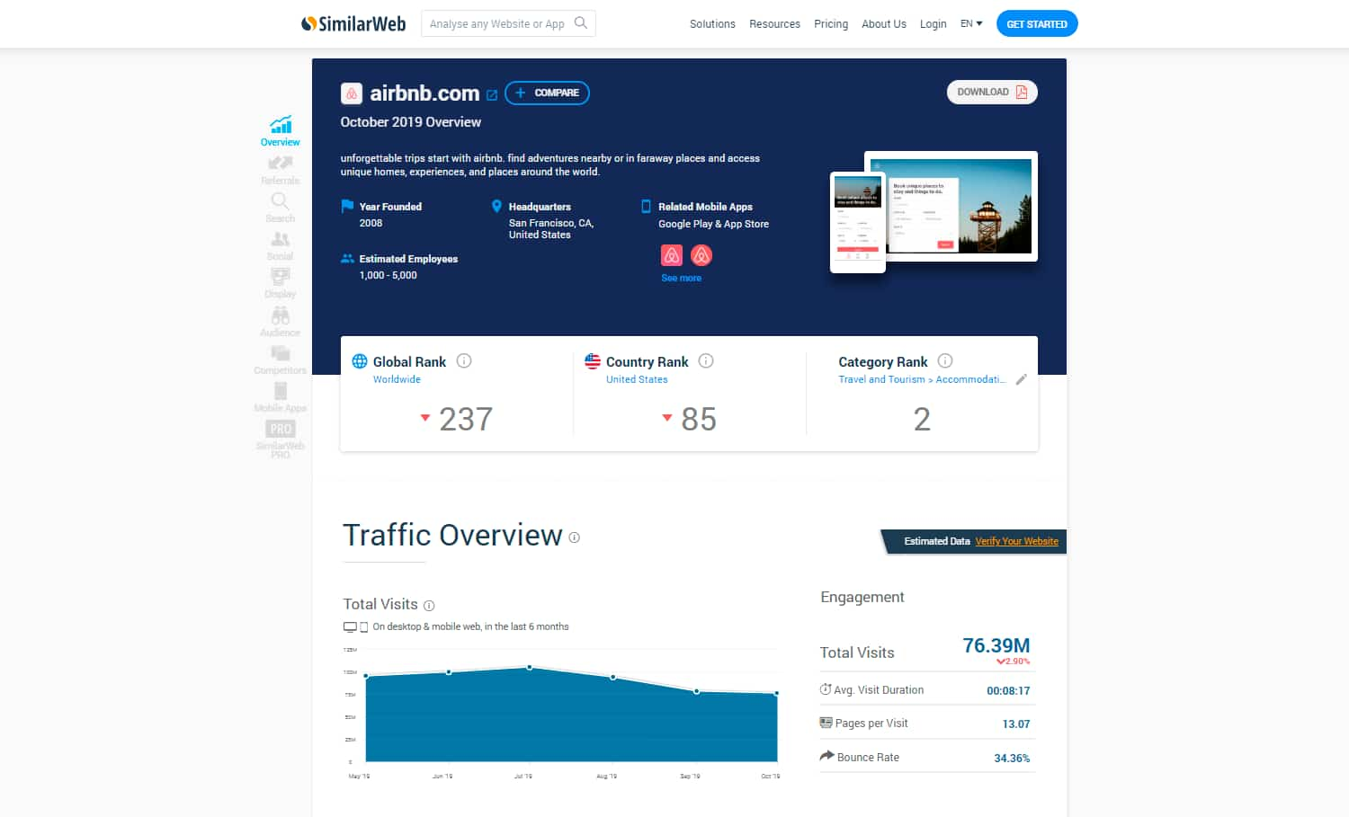Viewport: 1349px width, 817px height.
Task: Click the airbnb favicon icon
Action: [x=352, y=93]
